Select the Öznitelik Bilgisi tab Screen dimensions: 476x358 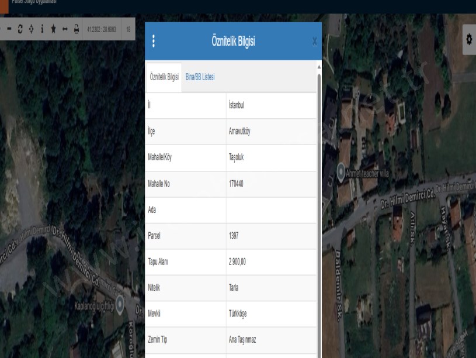[164, 77]
